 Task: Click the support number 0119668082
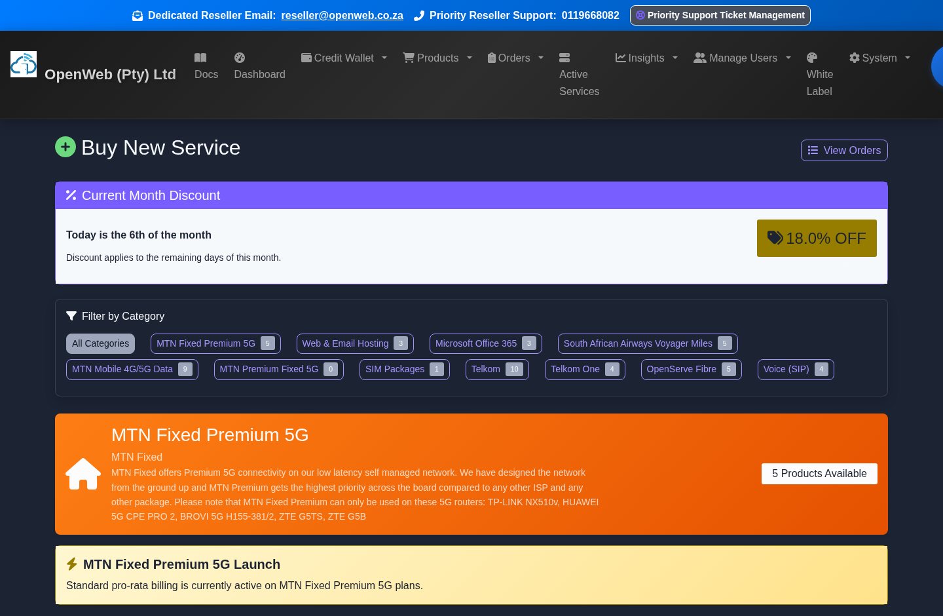click(x=591, y=15)
